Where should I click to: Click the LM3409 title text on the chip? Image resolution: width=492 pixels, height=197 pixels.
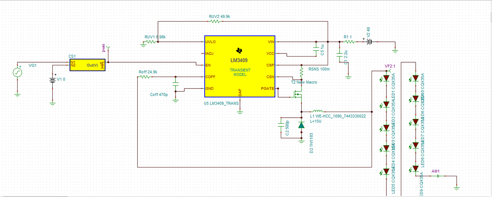[x=239, y=61]
